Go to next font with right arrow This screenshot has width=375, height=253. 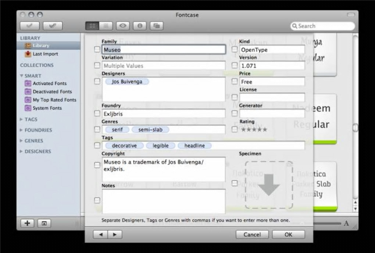(115, 235)
